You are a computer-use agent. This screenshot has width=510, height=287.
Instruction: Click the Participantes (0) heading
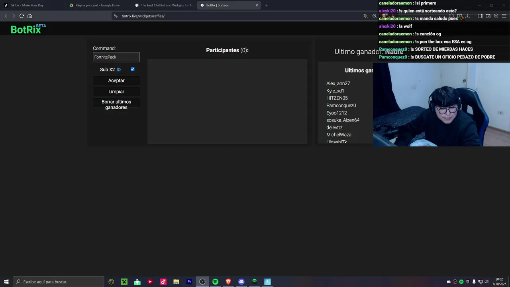(227, 50)
